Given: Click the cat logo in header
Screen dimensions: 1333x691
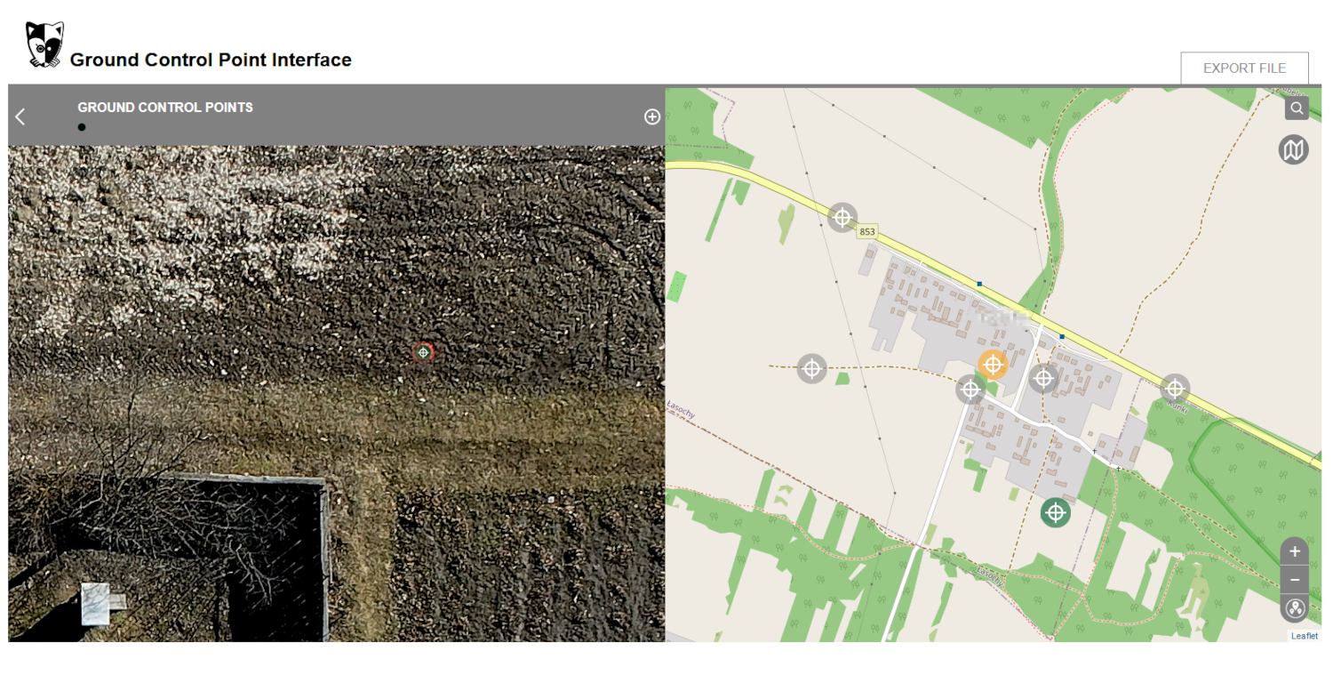Looking at the screenshot, I should click(x=44, y=45).
